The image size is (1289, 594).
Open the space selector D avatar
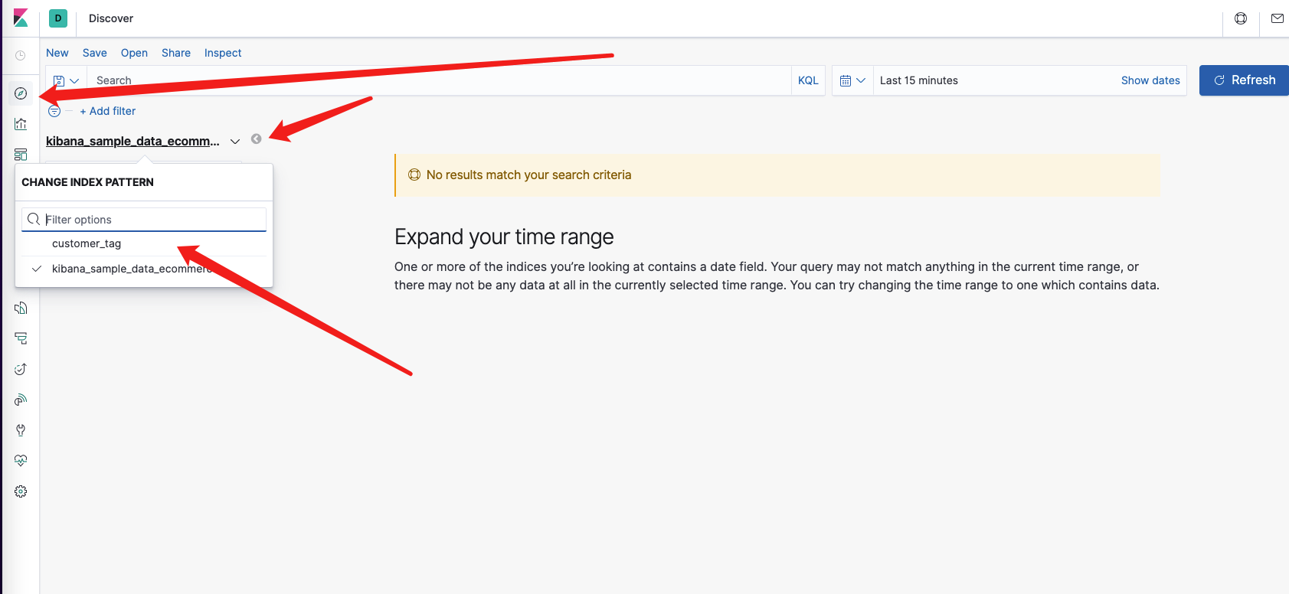click(x=58, y=18)
